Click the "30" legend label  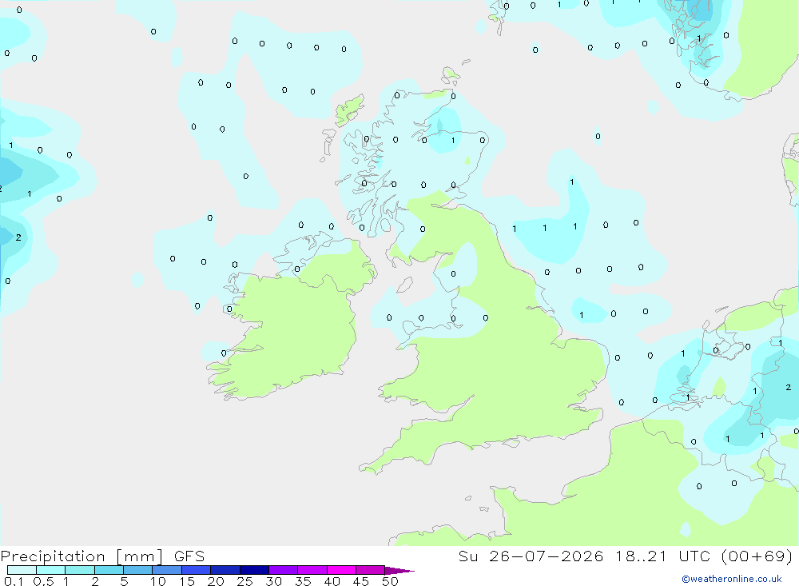pos(273,581)
